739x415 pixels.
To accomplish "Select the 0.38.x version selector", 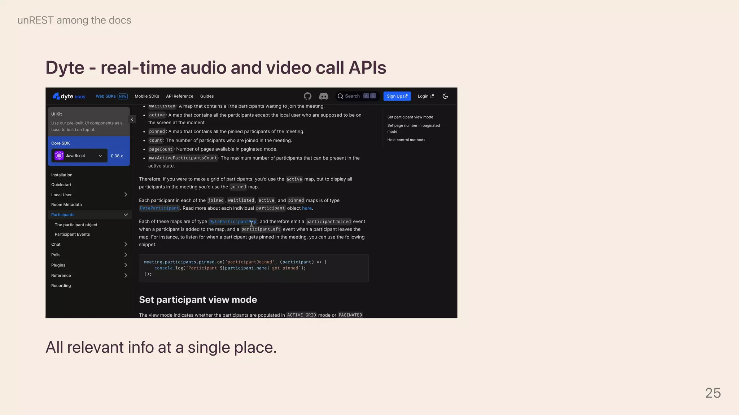I will 117,156.
